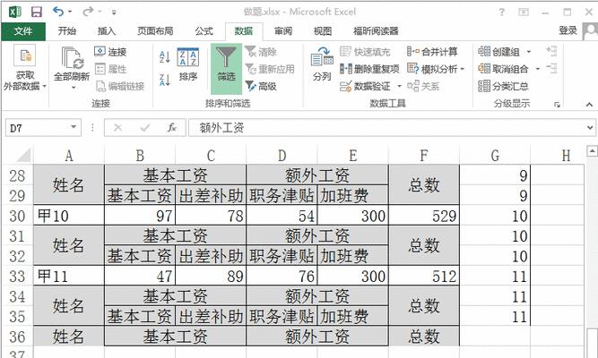Viewport: 598px width, 358px height.
Task: Click 删除重复项 remove duplicates
Action: [369, 69]
